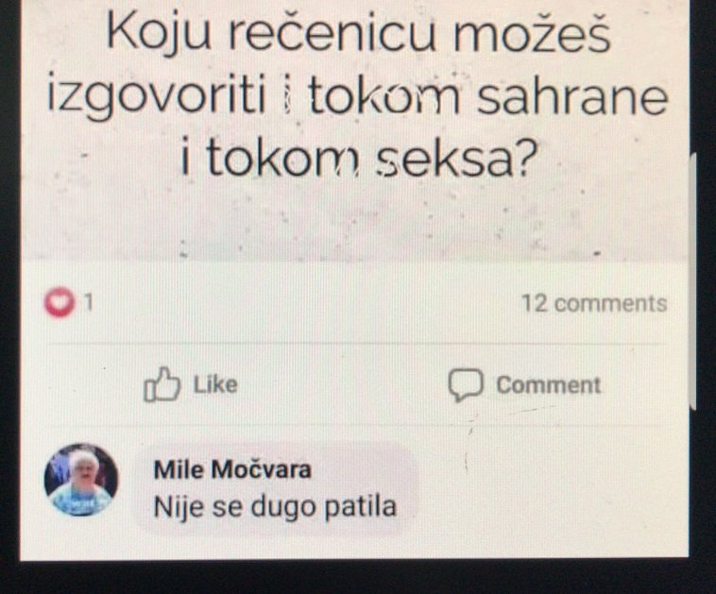Viewport: 716px width, 594px height.
Task: Open Mile Močvara's profile picture
Action: click(x=81, y=480)
